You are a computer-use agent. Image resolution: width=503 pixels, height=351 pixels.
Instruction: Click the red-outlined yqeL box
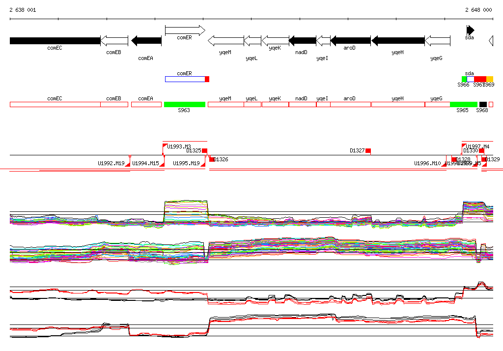coord(252,104)
